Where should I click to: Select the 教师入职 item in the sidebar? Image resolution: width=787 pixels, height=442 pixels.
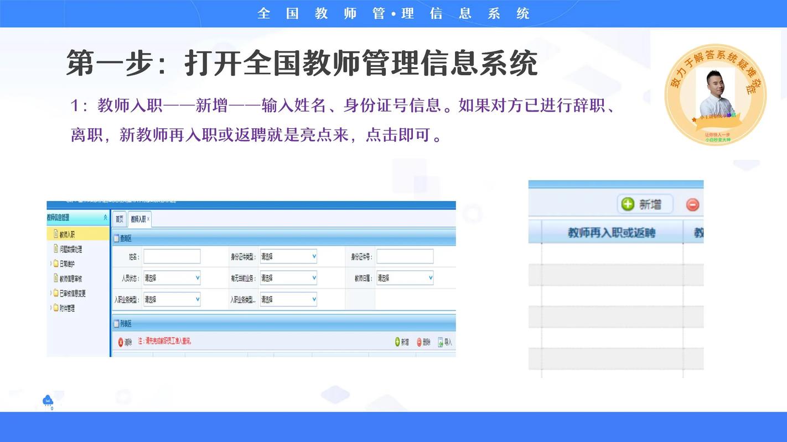[x=66, y=234]
